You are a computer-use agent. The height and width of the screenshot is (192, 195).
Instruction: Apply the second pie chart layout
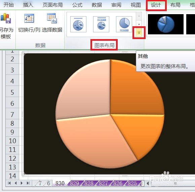click(x=101, y=24)
